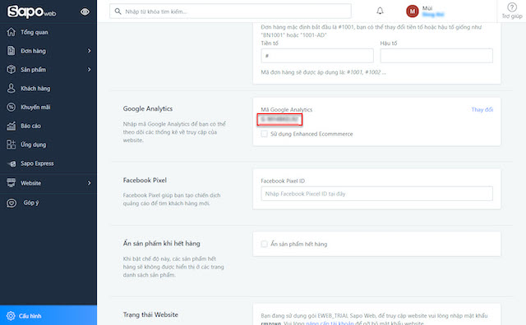Expand the Đơn hàng submenu chevron
The width and height of the screenshot is (526, 325).
click(90, 51)
